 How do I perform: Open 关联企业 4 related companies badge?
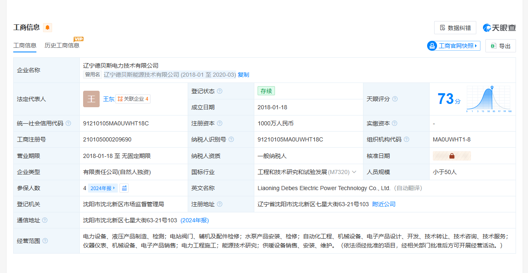(133, 99)
